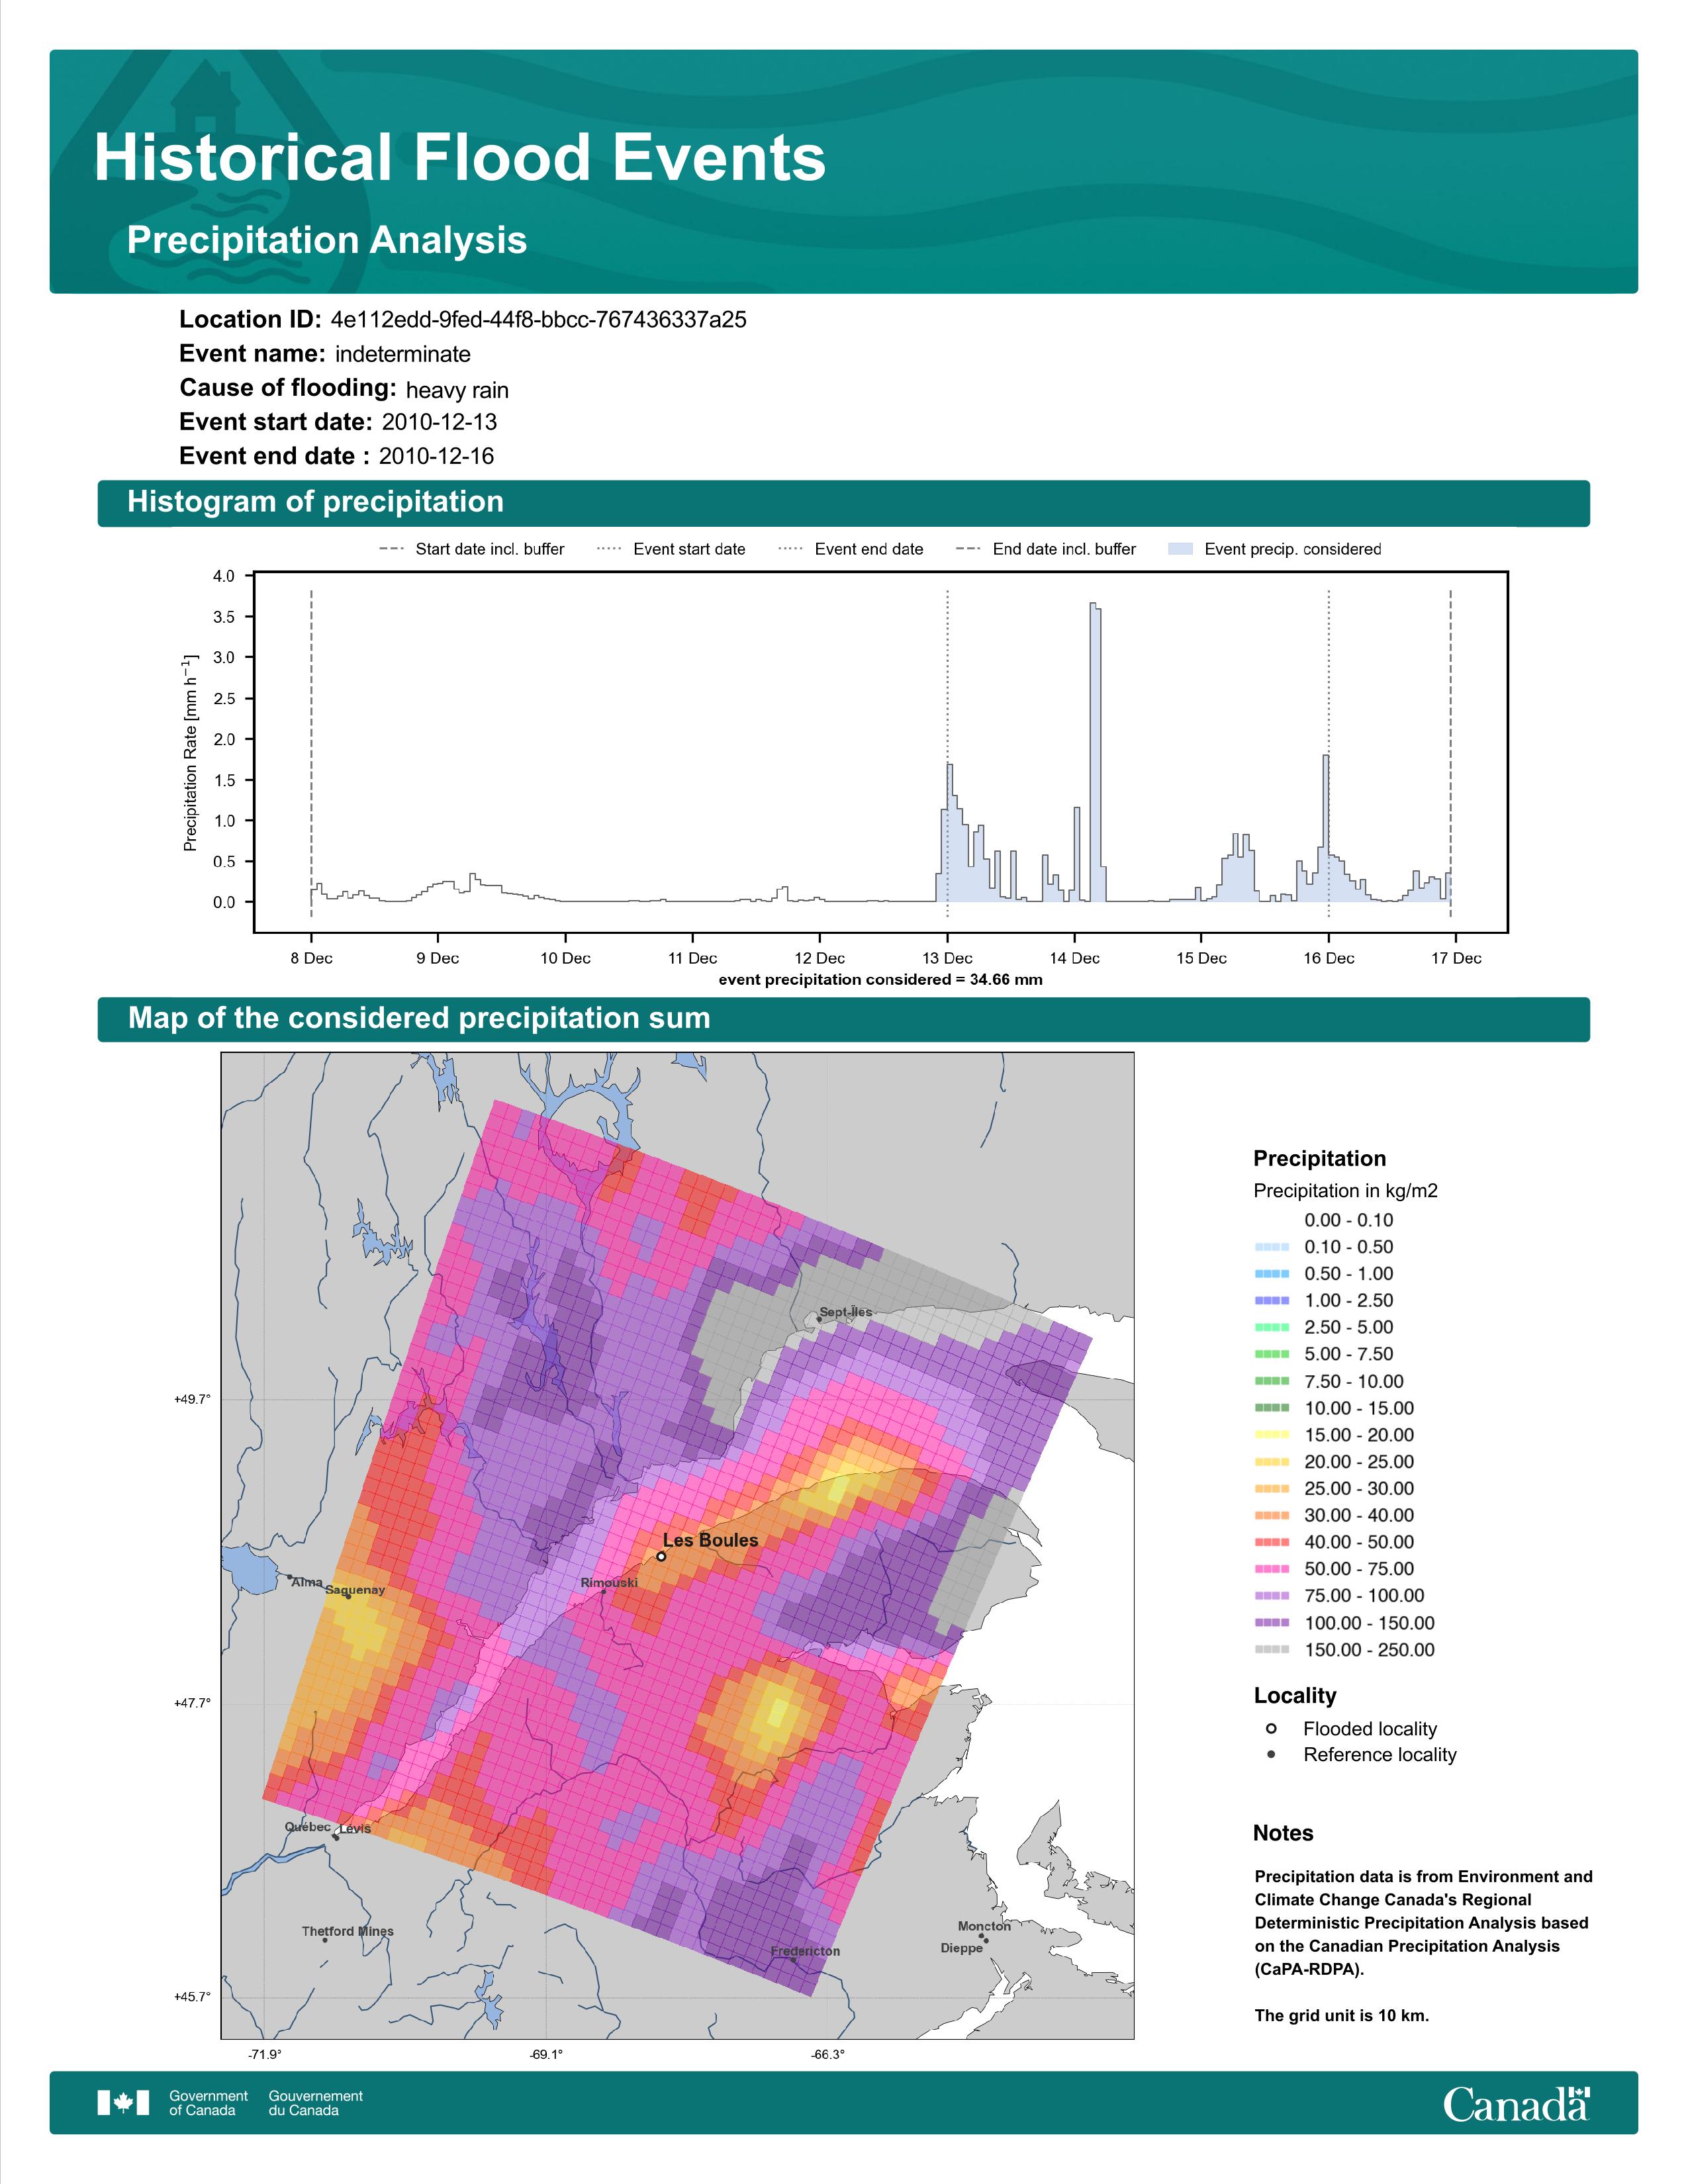This screenshot has height=2184, width=1688.
Task: Click the Government of Canada flag icon
Action: [x=123, y=2103]
